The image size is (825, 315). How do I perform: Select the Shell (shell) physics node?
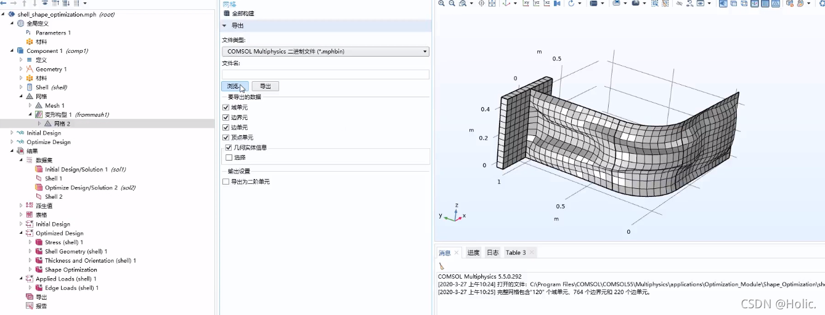pyautogui.click(x=51, y=87)
